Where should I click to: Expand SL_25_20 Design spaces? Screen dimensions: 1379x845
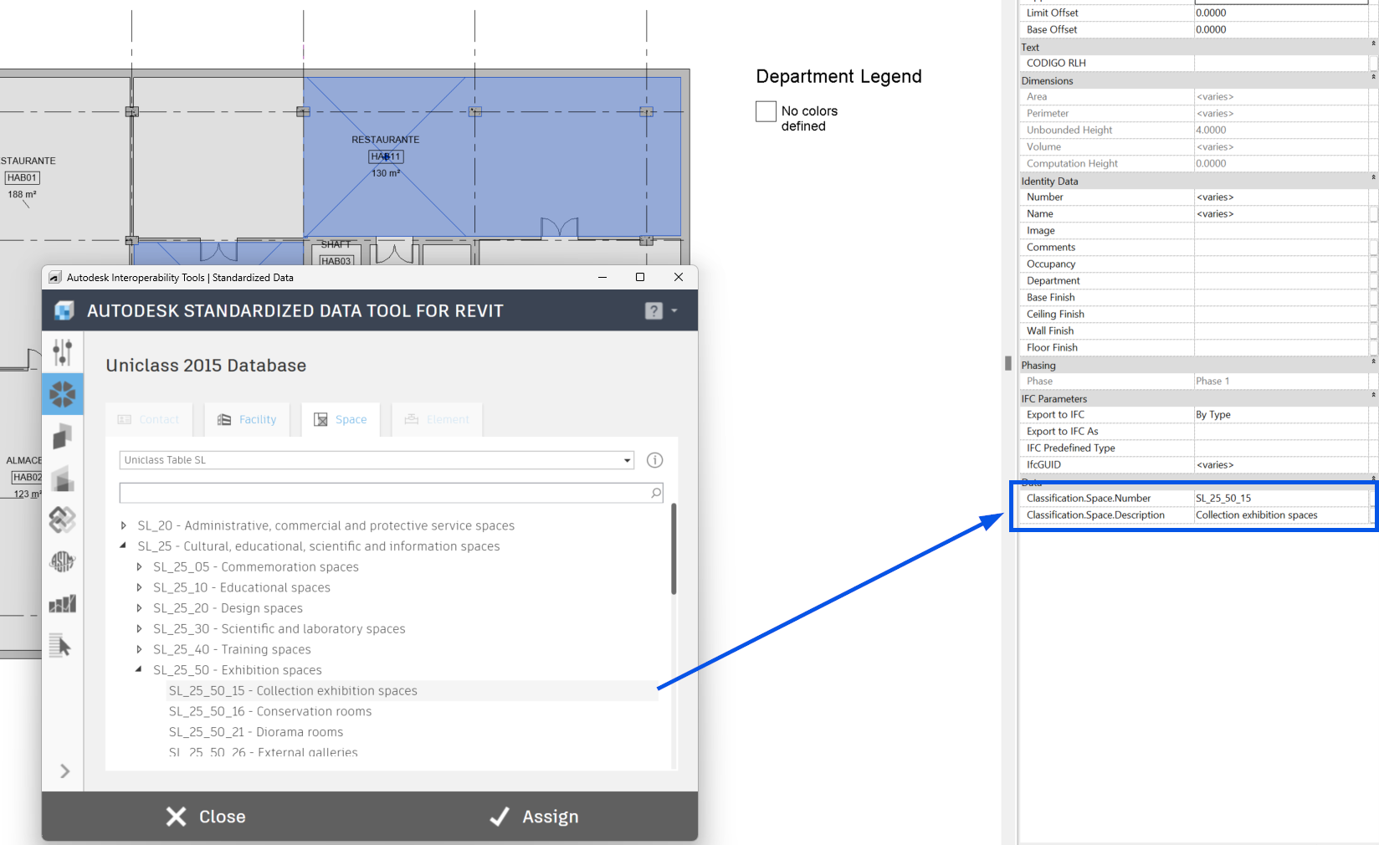click(140, 608)
